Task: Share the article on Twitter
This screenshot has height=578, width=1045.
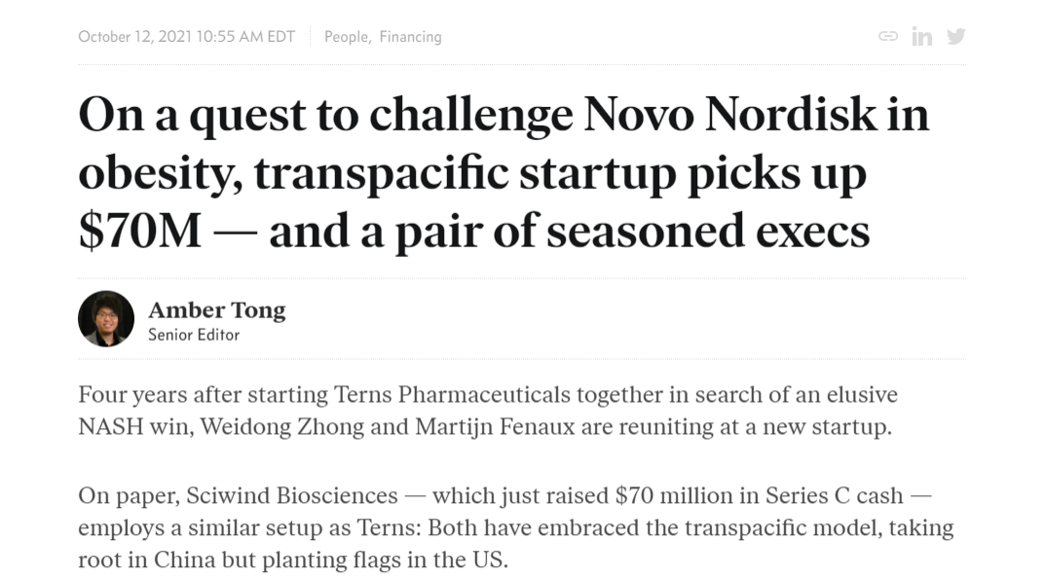Action: (x=956, y=36)
